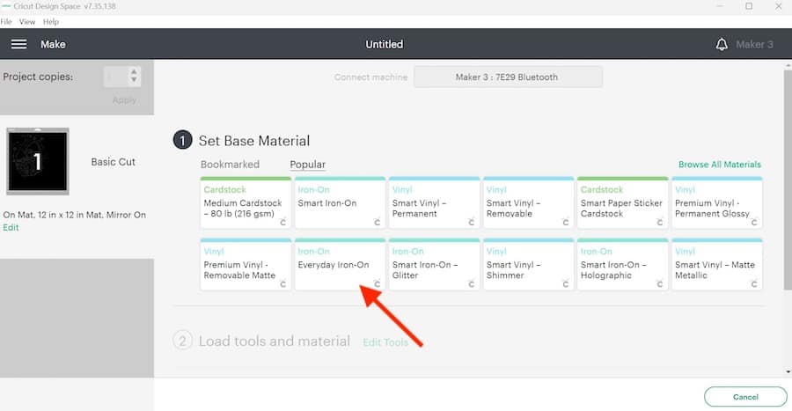Open the View menu
Screen dimensions: 792x411
pyautogui.click(x=27, y=22)
